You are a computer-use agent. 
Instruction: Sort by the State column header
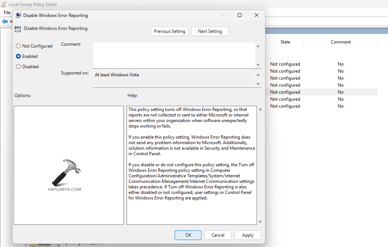pyautogui.click(x=285, y=42)
